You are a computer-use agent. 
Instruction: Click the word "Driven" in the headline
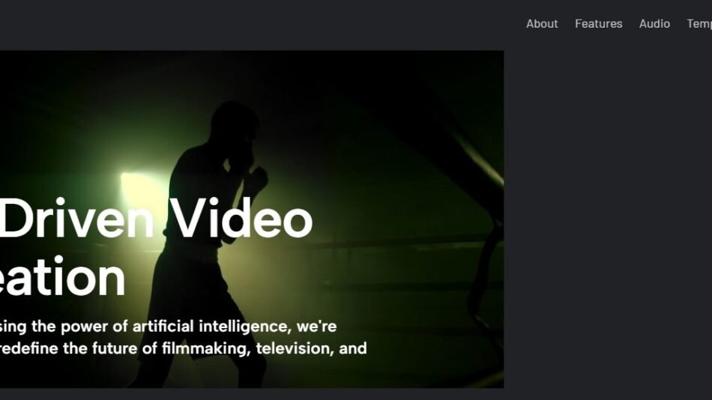[x=76, y=219]
